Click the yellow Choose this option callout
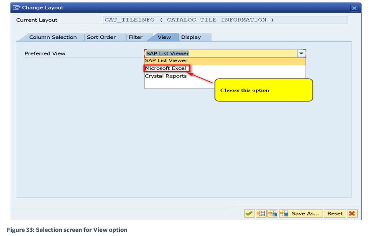Viewport: 377px width, 236px height. (263, 90)
